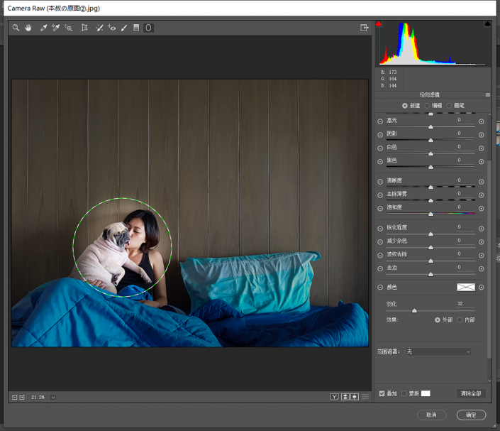Toggle full screen mode icon

point(364,28)
